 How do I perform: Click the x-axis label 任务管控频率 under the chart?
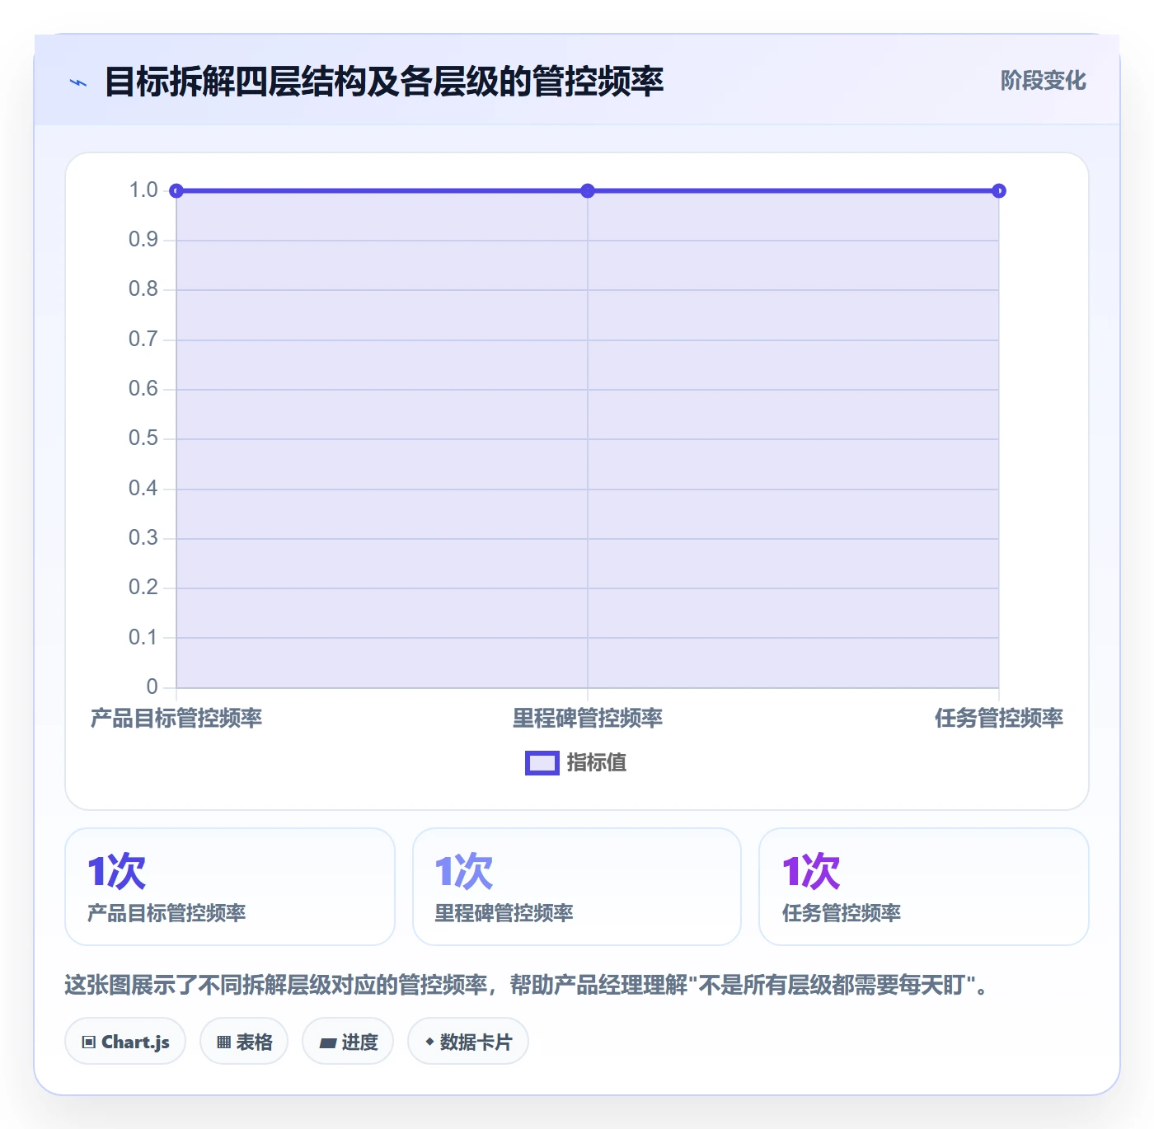(x=999, y=719)
